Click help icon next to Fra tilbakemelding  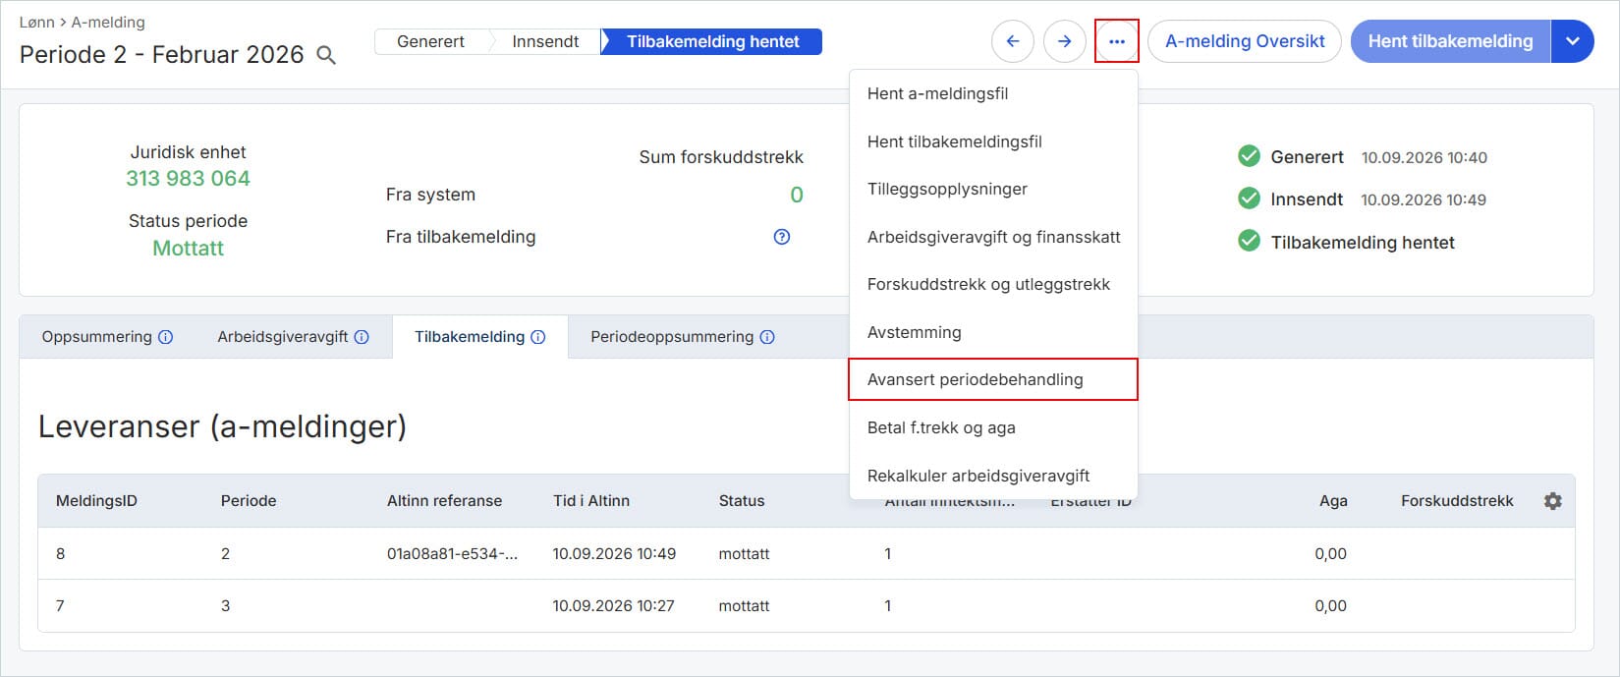[782, 237]
